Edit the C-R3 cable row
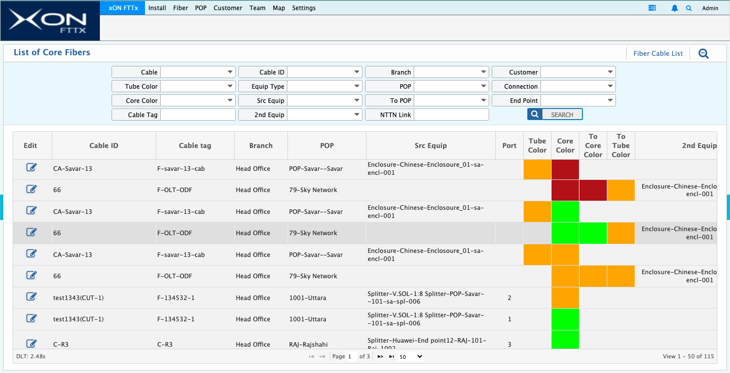Viewport: 730px width, 373px height. pos(31,344)
